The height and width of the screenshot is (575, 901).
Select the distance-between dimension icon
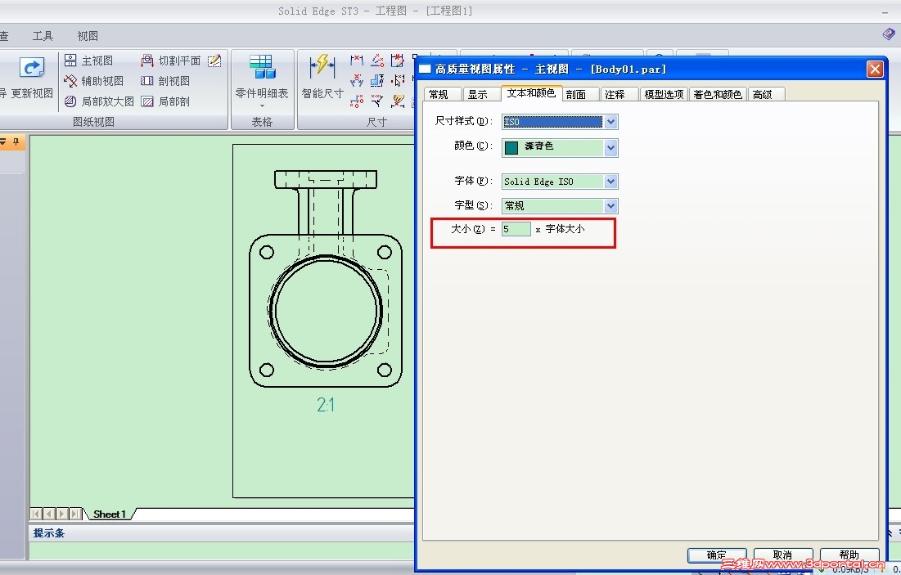(x=357, y=61)
